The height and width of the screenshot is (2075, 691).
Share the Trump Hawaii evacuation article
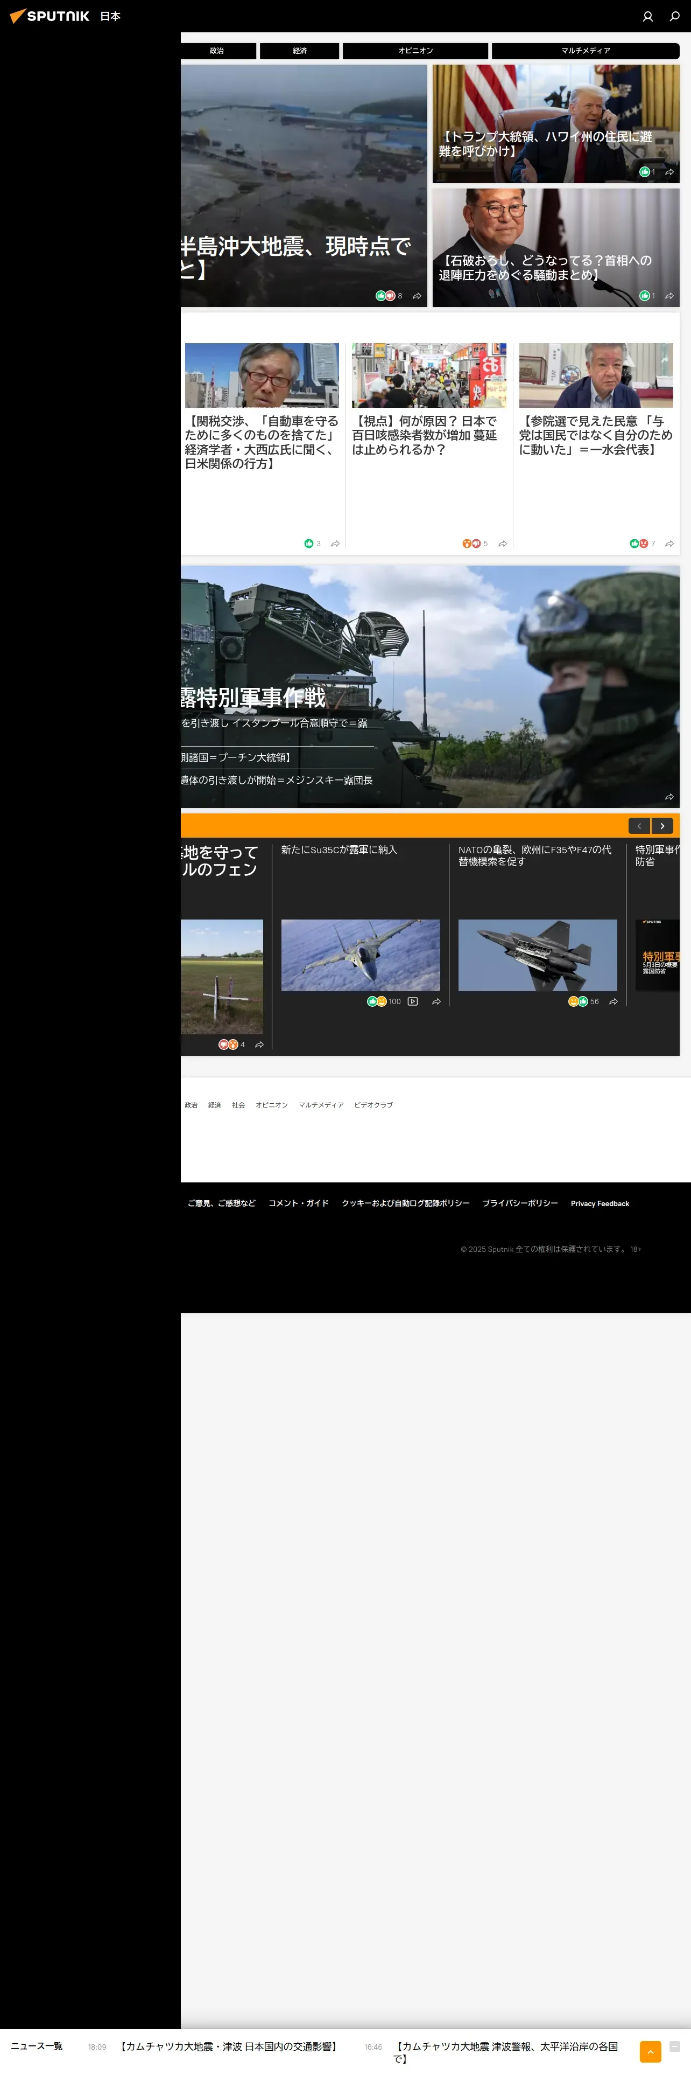tap(669, 172)
